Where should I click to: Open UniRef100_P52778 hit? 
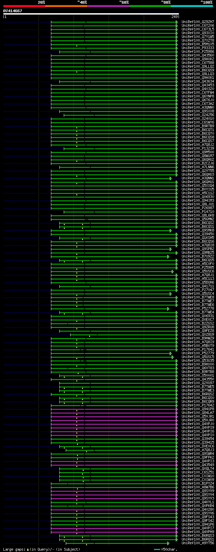(x=198, y=309)
